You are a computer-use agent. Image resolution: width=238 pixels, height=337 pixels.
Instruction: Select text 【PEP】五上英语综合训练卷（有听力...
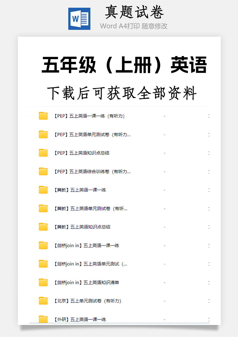pos(92,172)
